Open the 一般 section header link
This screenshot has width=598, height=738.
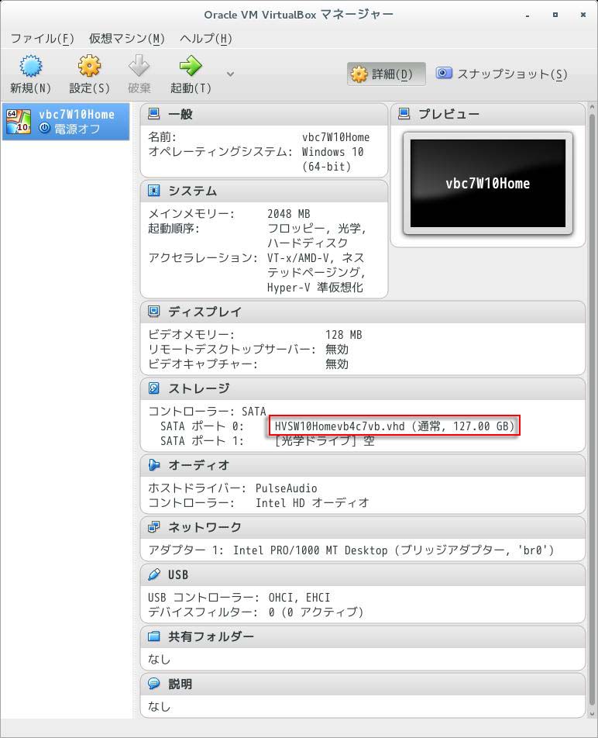pos(180,114)
